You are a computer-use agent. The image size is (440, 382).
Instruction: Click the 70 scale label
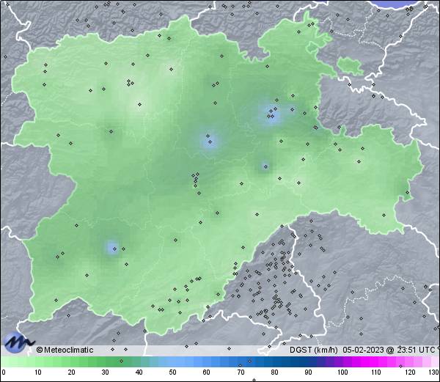pyautogui.click(x=241, y=372)
